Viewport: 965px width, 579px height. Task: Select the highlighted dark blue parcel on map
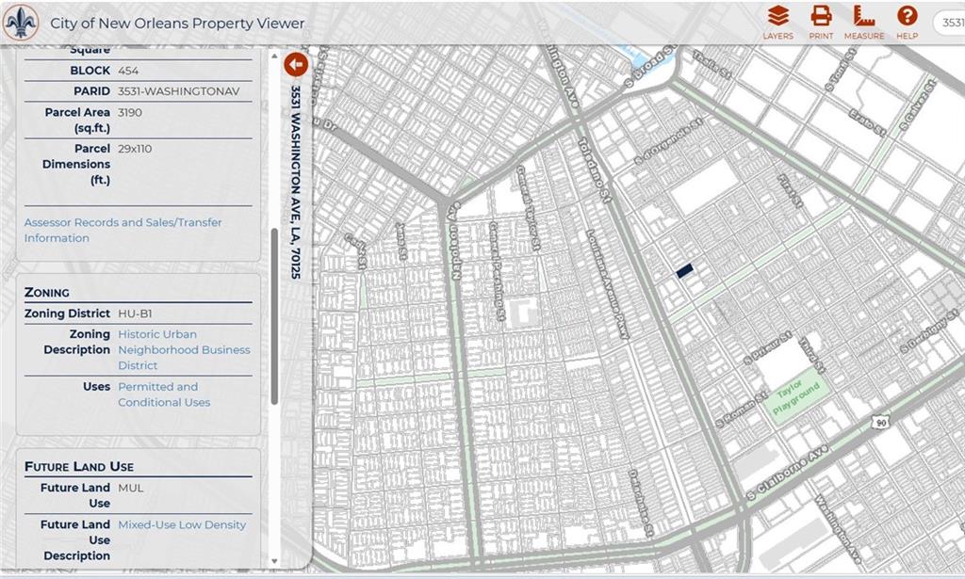click(x=684, y=270)
